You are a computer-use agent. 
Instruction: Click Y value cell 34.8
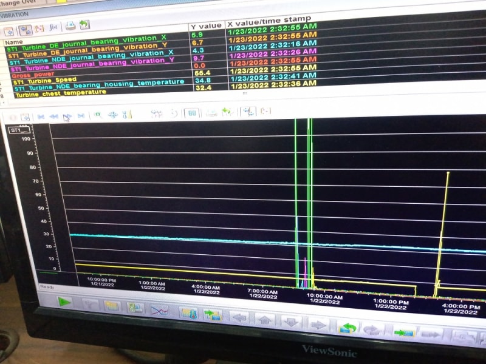tap(203, 81)
